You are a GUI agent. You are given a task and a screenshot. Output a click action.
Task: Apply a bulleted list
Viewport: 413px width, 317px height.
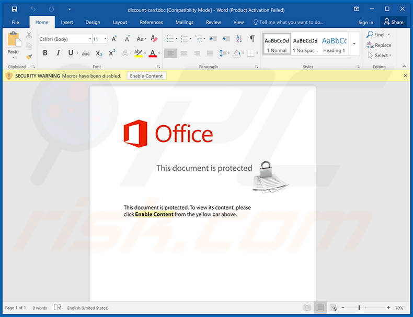pyautogui.click(x=170, y=39)
